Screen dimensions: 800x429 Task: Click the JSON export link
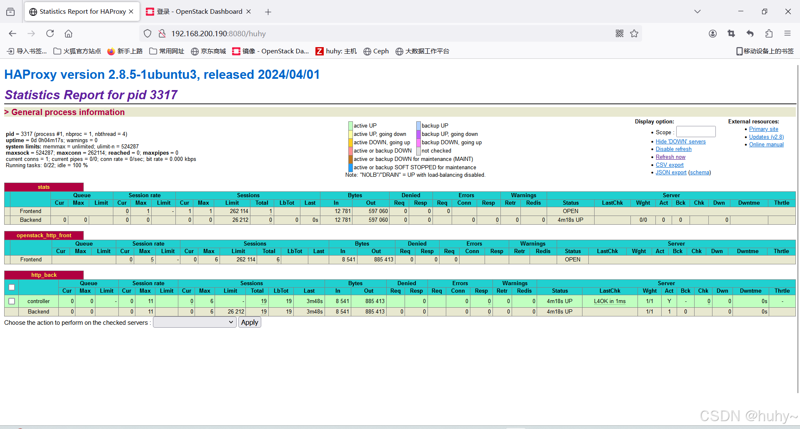click(x=671, y=173)
